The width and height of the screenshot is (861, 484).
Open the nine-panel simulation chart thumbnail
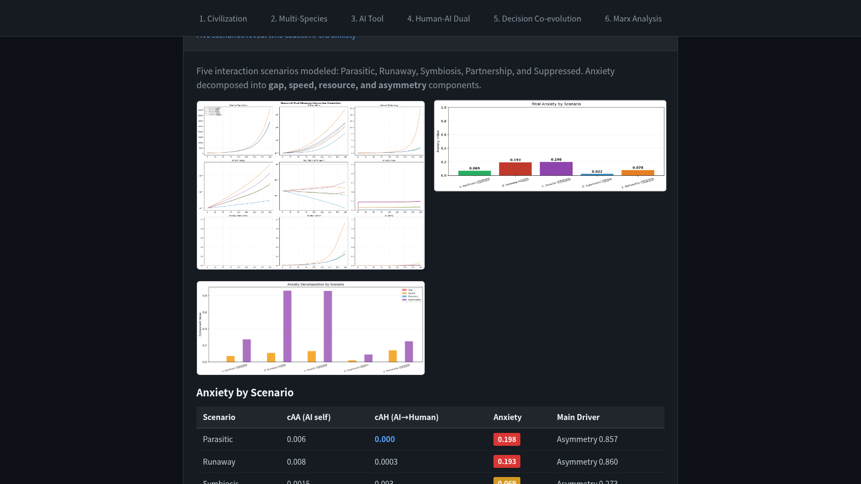(310, 185)
